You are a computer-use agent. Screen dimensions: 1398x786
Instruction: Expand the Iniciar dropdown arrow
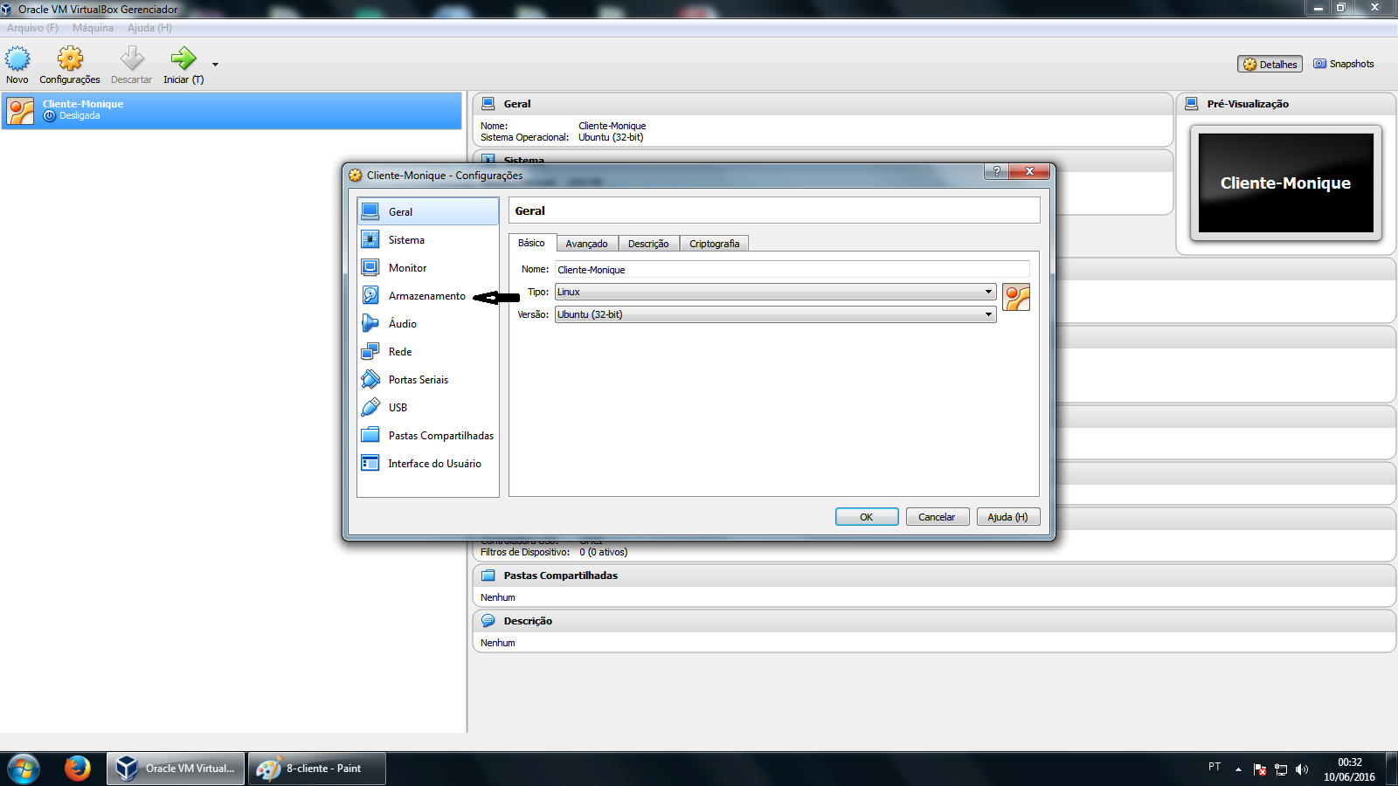point(215,64)
